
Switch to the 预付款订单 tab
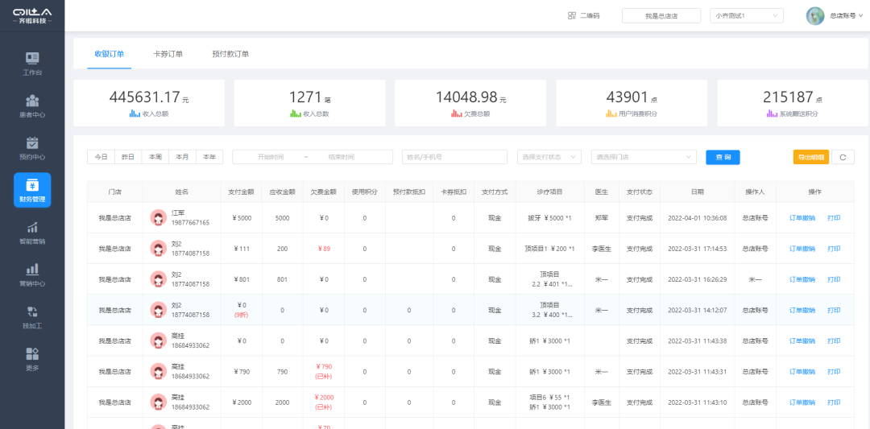click(230, 54)
